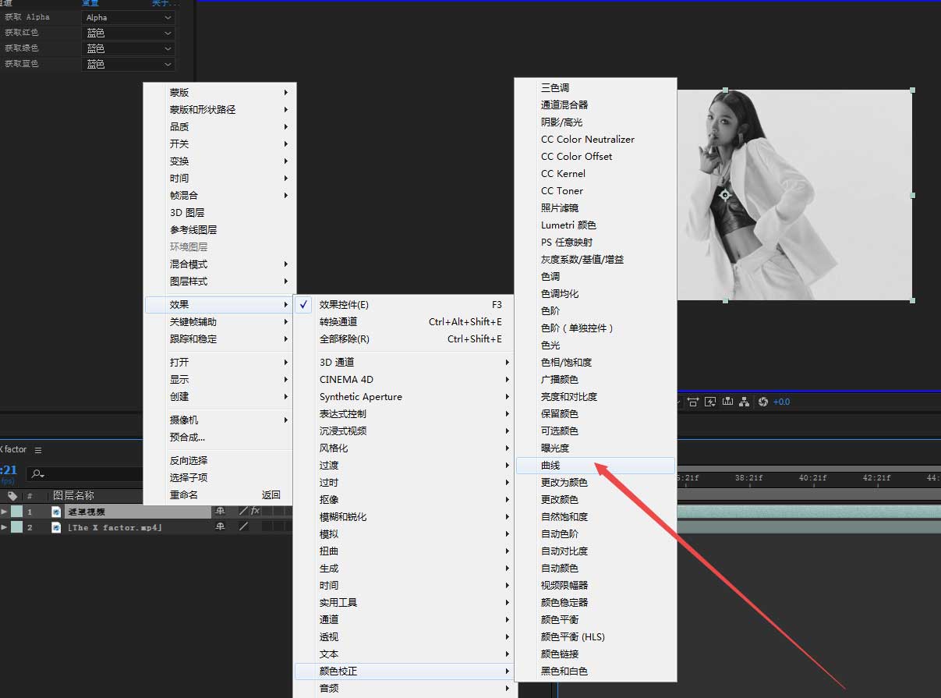Image resolution: width=941 pixels, height=698 pixels.
Task: Click the timeline panel chart icon
Action: point(727,402)
